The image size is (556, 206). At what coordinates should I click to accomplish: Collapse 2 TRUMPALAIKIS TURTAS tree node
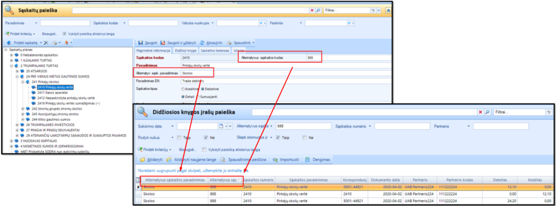[11, 66]
